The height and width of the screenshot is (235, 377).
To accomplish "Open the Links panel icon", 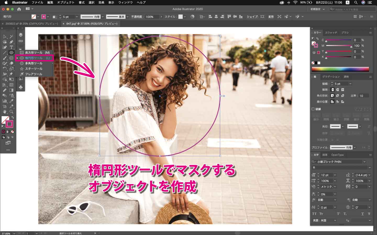I will tap(21, 41).
